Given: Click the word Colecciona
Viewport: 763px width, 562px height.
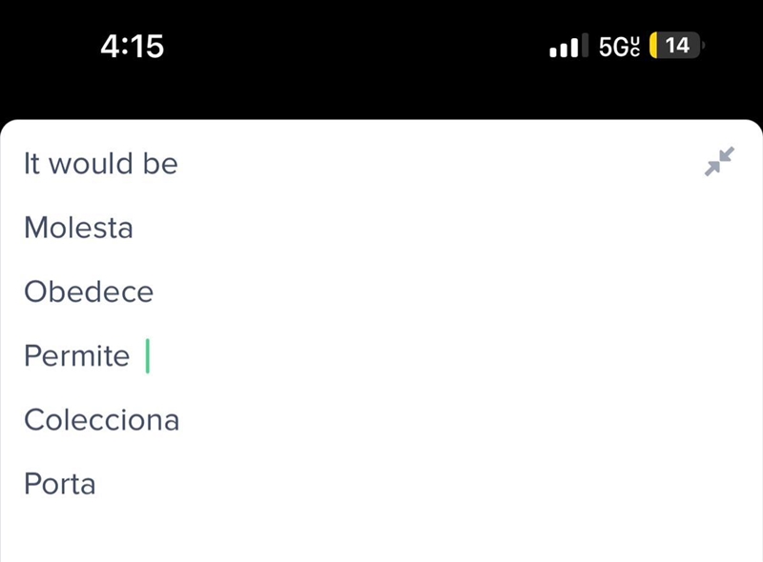Looking at the screenshot, I should (102, 420).
